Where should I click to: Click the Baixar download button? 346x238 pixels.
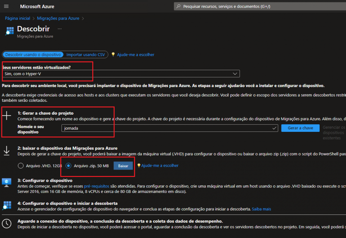123,166
